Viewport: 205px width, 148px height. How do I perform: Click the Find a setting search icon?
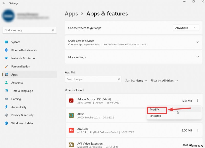coord(53,30)
